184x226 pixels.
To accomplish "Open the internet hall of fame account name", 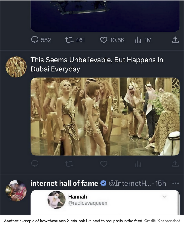I will [x=64, y=183].
